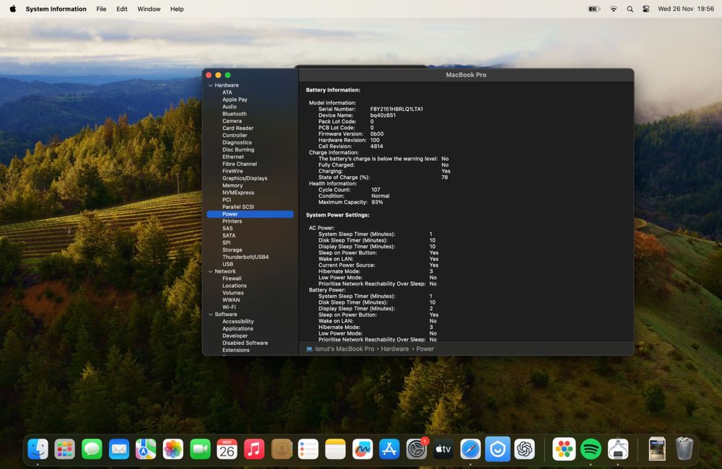
Task: Select Graphics/Displays in sidebar
Action: coord(245,178)
